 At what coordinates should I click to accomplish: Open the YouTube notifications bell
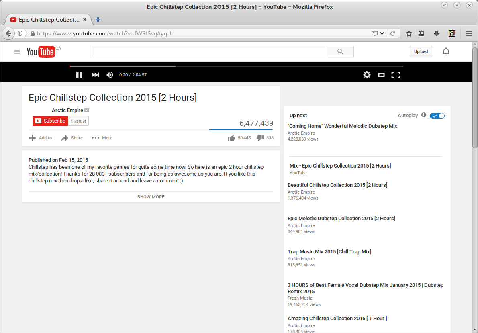pyautogui.click(x=446, y=51)
